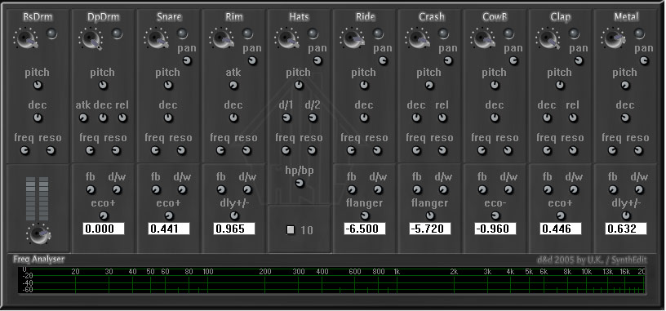666x311 pixels.
Task: Click the Snare value field 0.441
Action: point(169,229)
